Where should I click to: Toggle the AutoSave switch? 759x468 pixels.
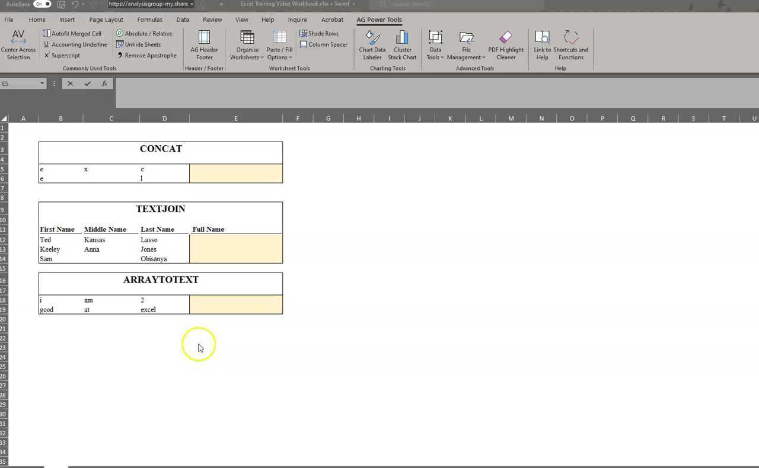pos(42,4)
